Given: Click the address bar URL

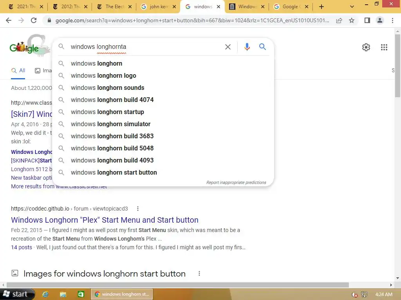Looking at the screenshot, I should (192, 20).
